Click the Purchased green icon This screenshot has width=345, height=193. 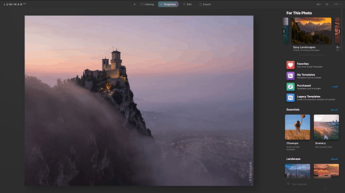click(290, 87)
